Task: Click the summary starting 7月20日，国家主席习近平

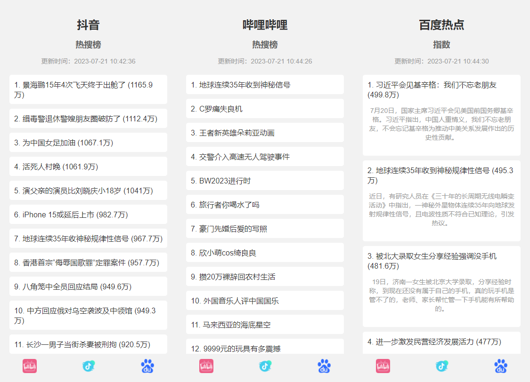Action: (441, 124)
